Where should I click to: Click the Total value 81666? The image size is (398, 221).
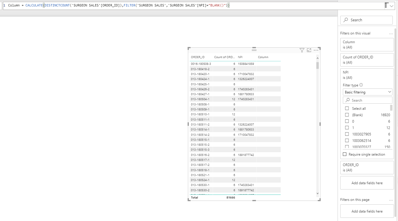(x=231, y=197)
